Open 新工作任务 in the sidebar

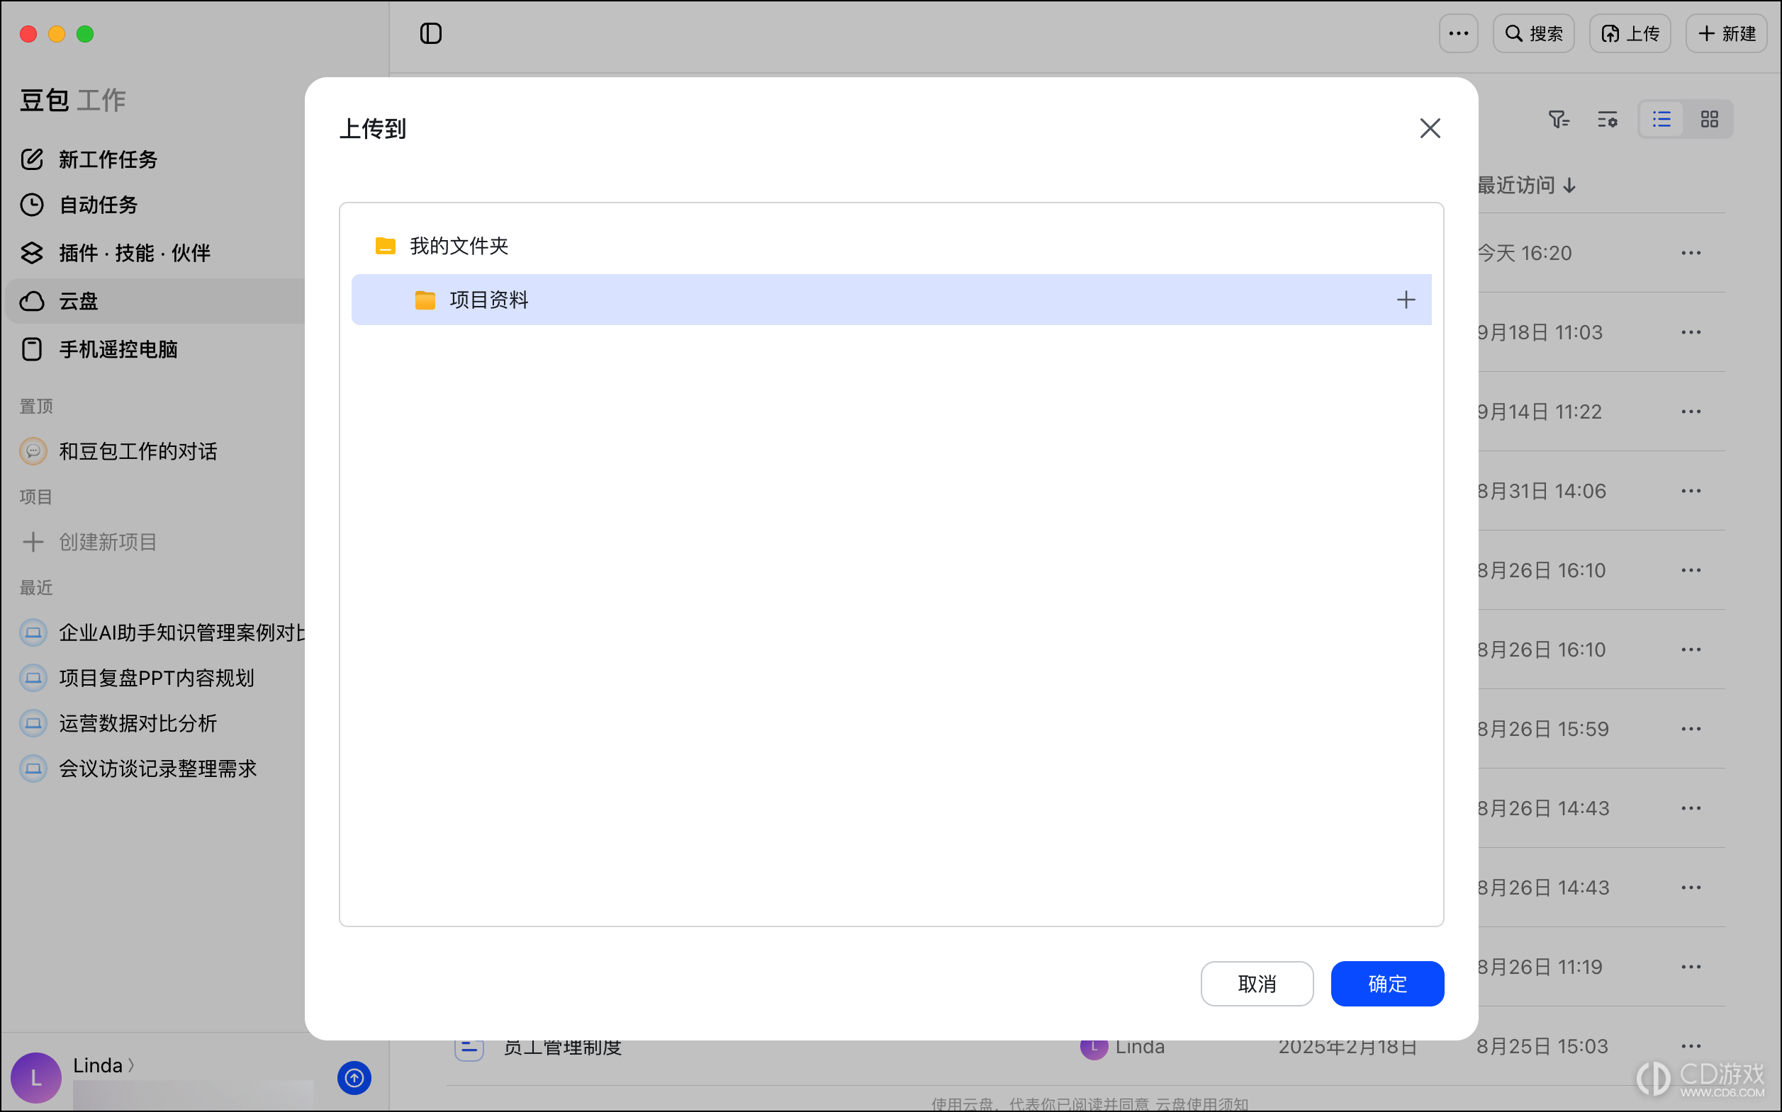pos(90,159)
